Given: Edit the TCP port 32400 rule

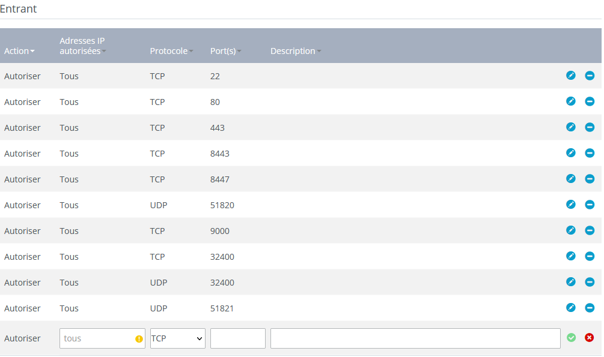Looking at the screenshot, I should [x=570, y=256].
